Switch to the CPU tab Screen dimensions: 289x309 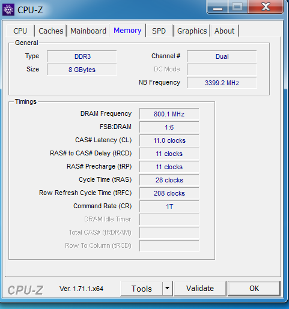[20, 31]
